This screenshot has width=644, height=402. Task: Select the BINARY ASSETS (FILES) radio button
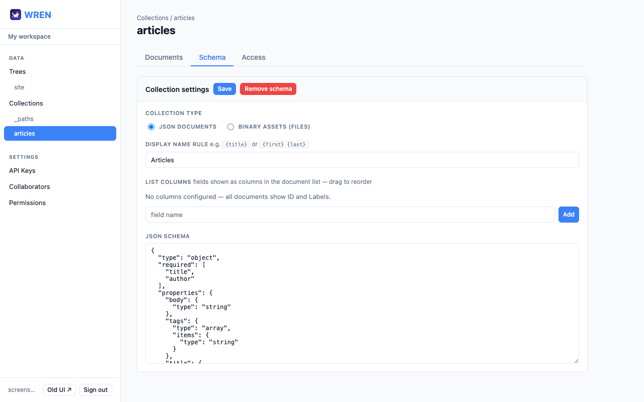(230, 127)
